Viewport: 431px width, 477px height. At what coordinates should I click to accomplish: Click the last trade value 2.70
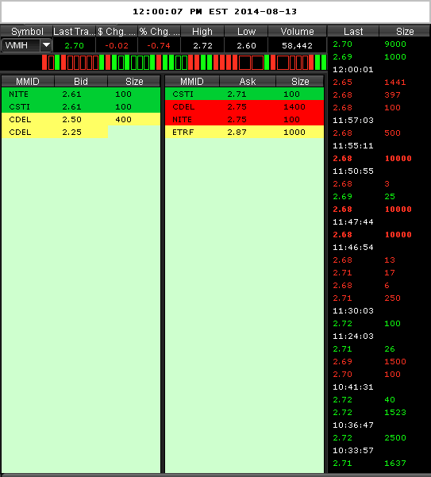click(x=75, y=45)
